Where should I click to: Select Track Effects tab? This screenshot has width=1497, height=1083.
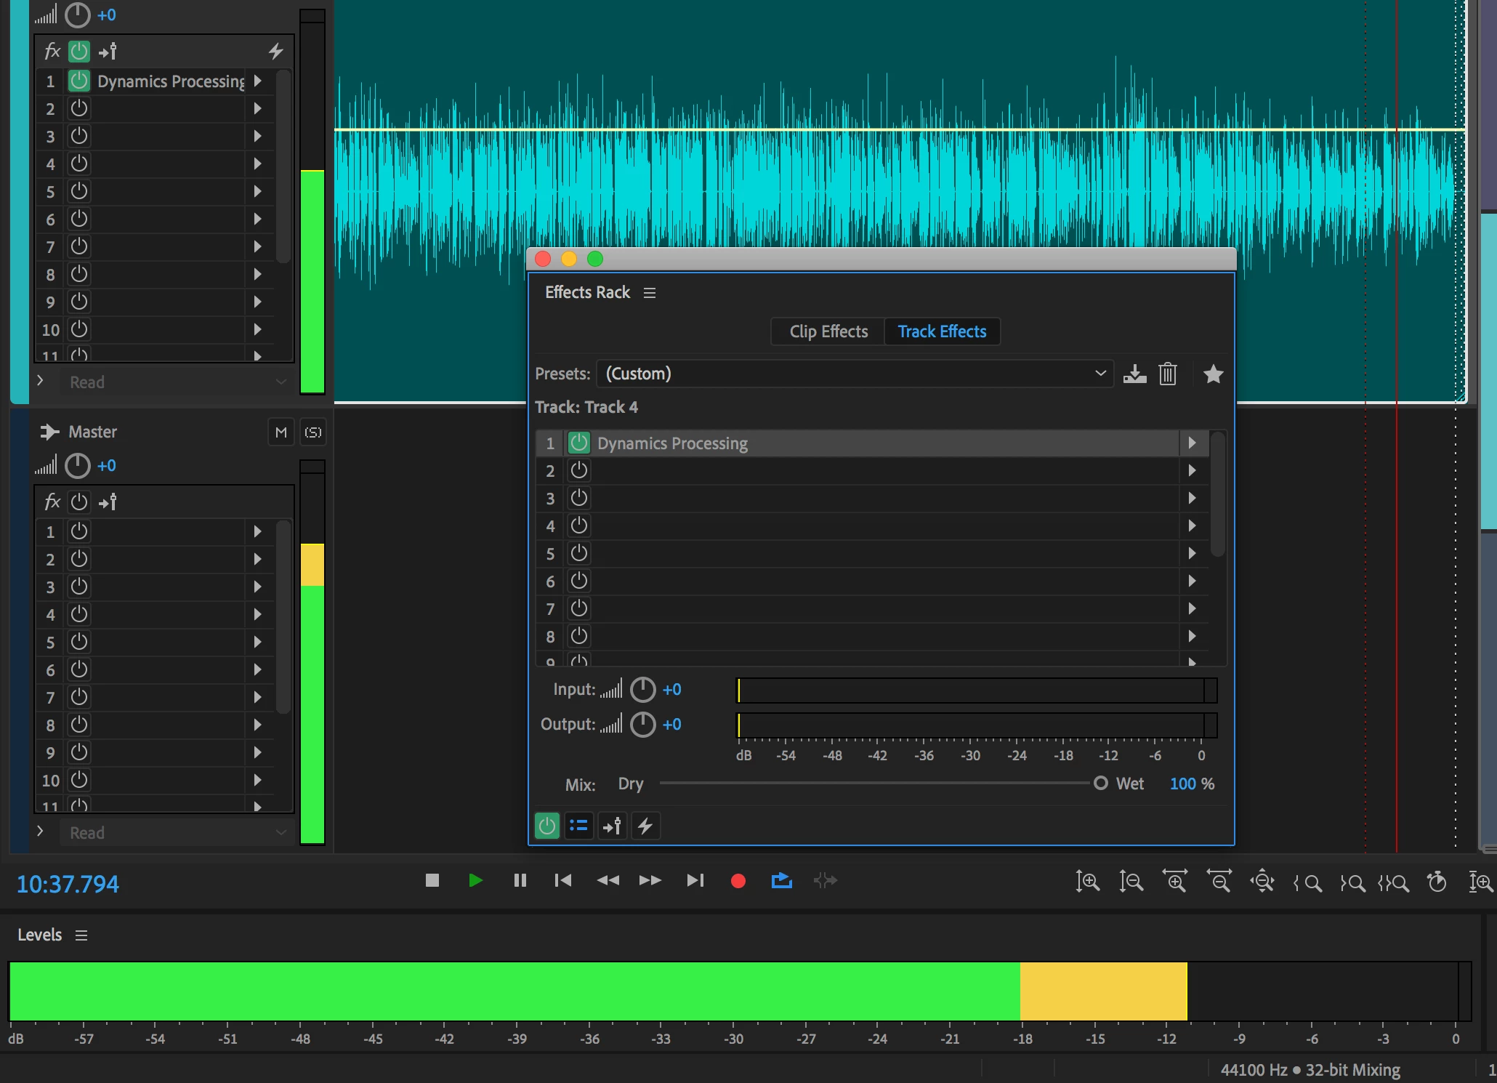coord(942,332)
